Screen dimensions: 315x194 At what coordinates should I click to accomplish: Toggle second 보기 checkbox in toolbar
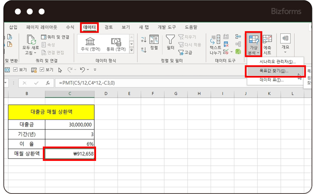click(x=42, y=70)
